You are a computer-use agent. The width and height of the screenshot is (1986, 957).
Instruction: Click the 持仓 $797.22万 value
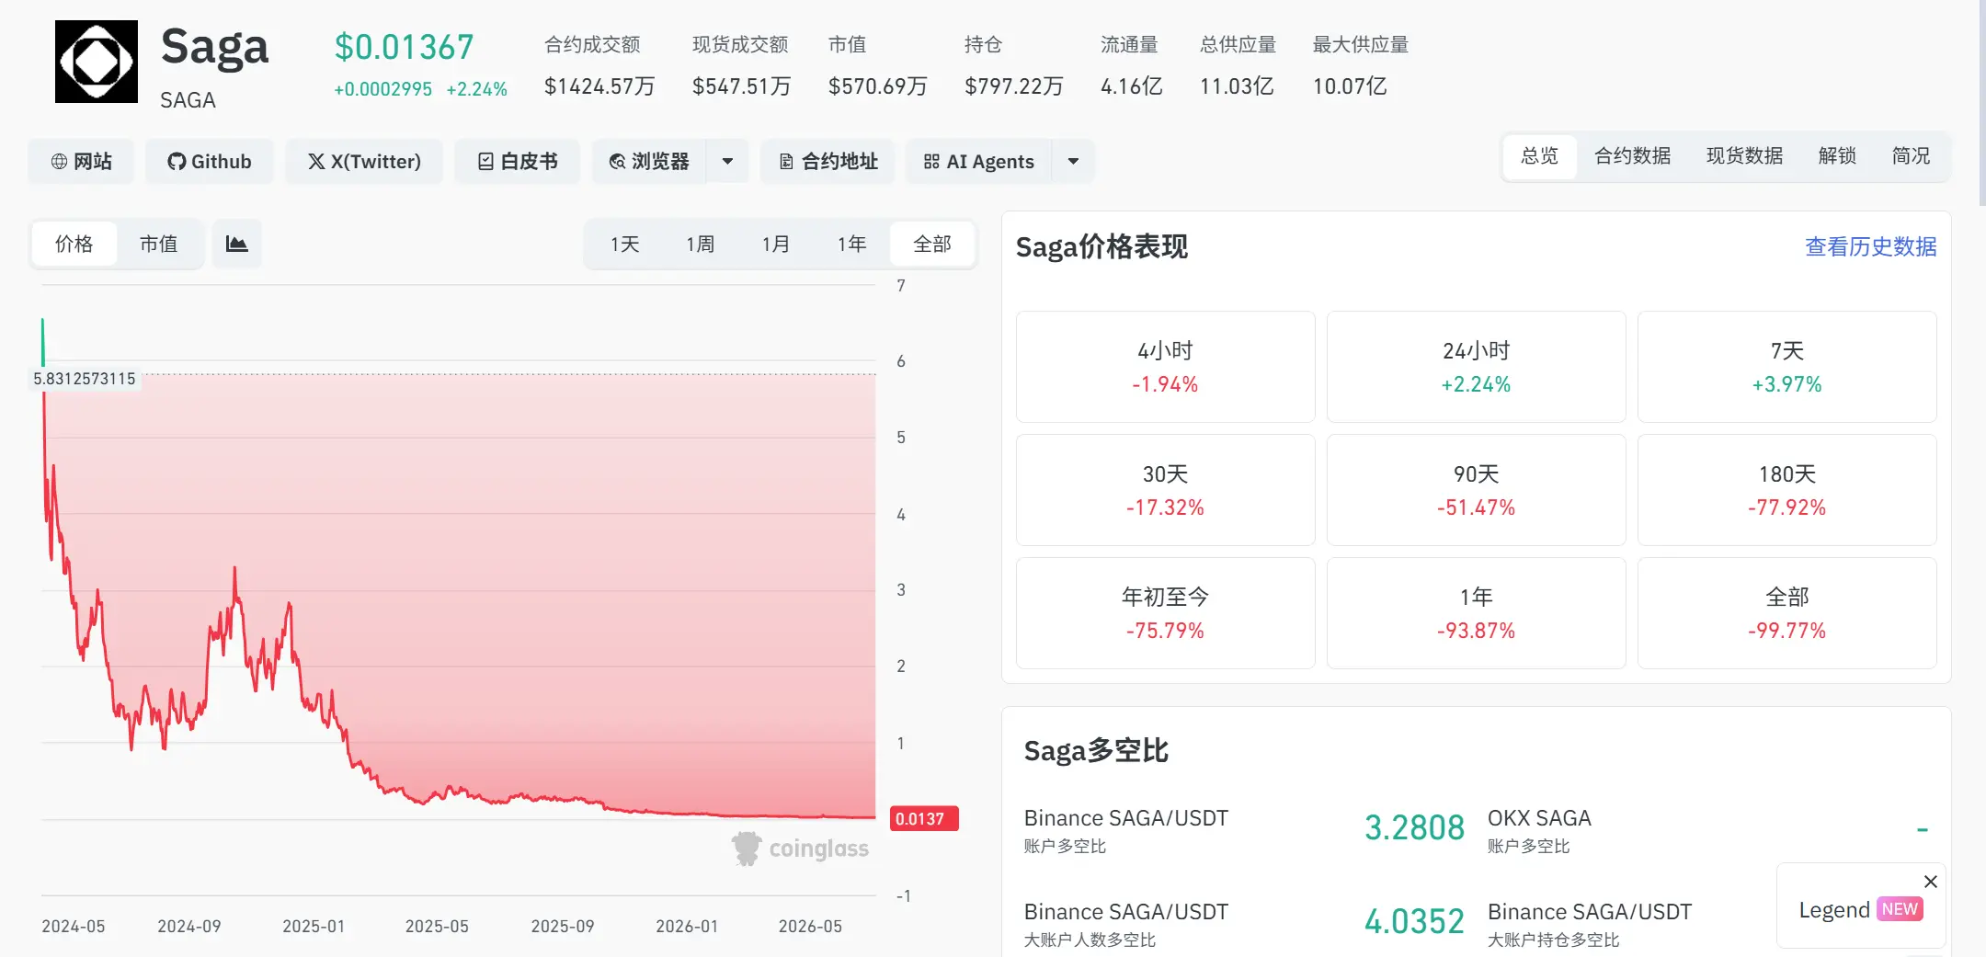(x=1013, y=86)
